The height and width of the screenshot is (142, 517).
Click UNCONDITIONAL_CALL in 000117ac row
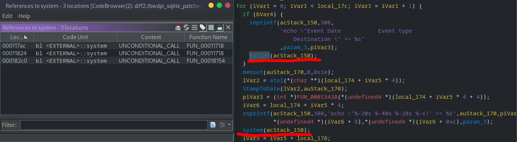point(149,46)
